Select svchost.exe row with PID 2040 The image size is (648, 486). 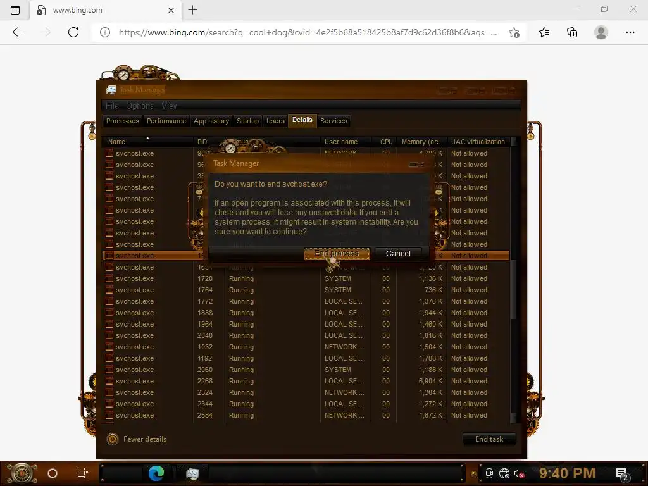(306, 335)
